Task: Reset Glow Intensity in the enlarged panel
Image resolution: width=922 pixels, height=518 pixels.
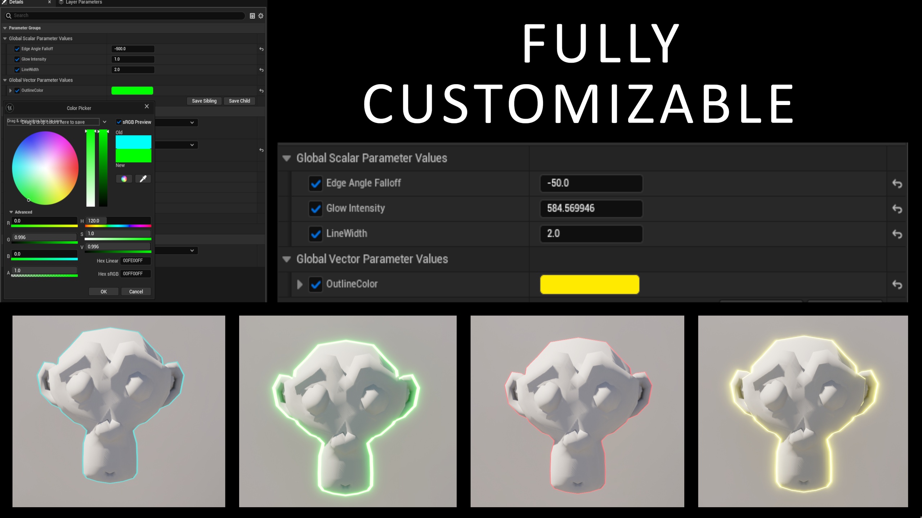Action: pos(897,209)
